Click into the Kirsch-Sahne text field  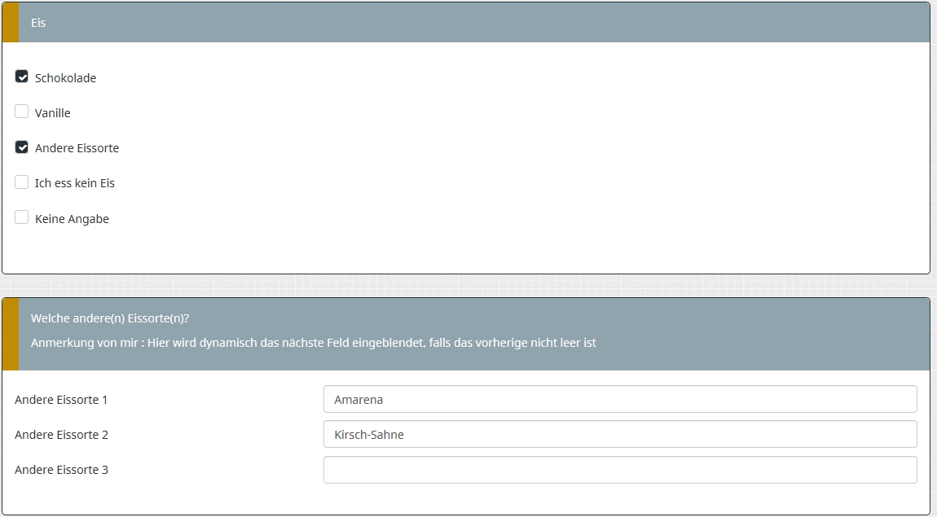point(619,435)
